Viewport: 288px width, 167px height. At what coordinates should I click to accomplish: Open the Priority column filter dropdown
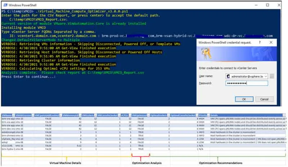pyautogui.click(x=208, y=115)
